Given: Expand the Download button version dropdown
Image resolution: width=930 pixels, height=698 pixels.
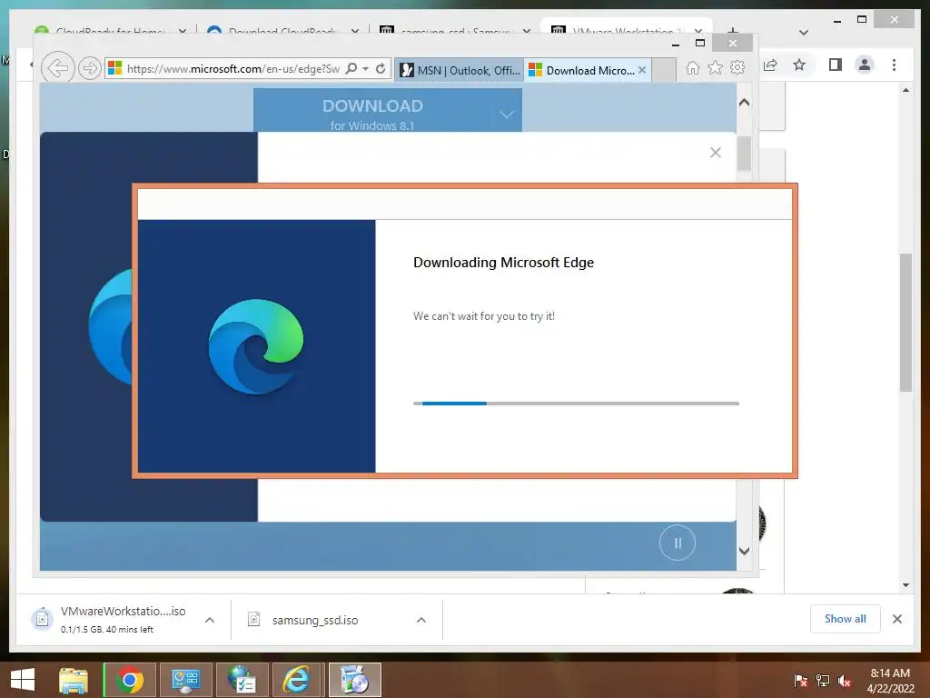Looking at the screenshot, I should 507,114.
